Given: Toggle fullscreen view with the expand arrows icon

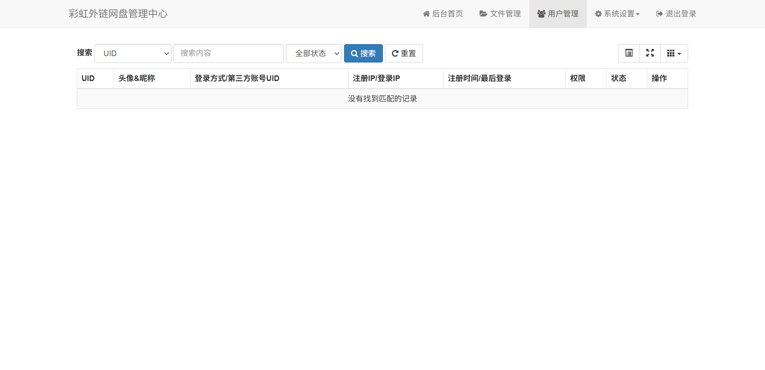Looking at the screenshot, I should [650, 53].
